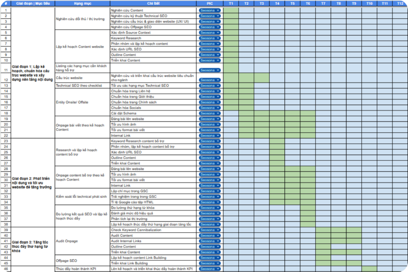Open the PIC dropdown for Đánh giá mức độ hiệu quả
The width and height of the screenshot is (408, 272).
(x=210, y=213)
